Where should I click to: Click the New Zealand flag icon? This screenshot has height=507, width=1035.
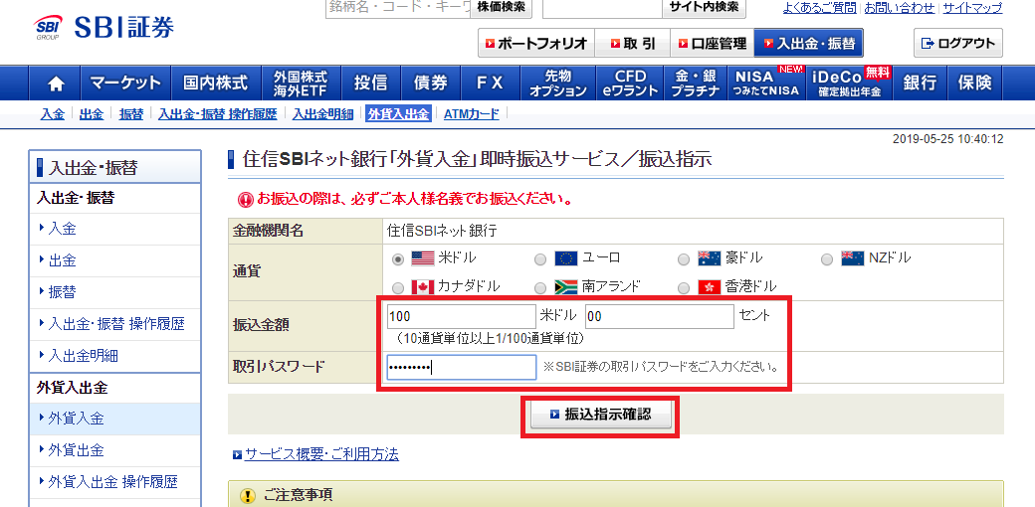(852, 258)
